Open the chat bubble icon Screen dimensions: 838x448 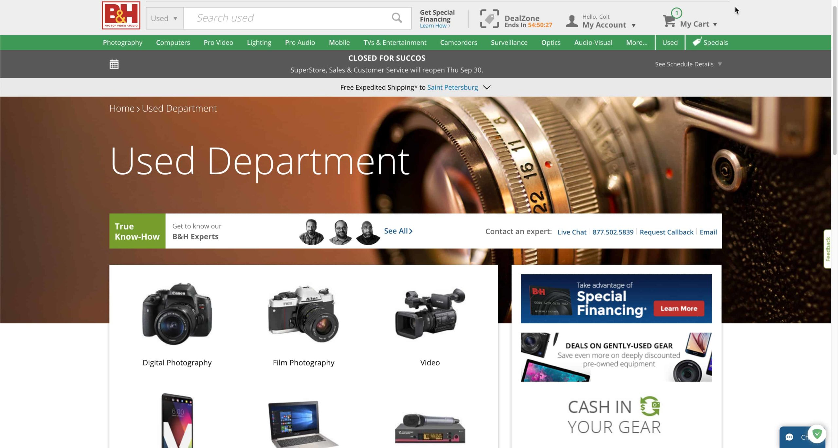coord(789,437)
